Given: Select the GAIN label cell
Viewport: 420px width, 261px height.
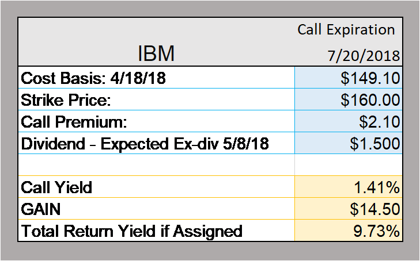Looking at the screenshot, I should pos(157,209).
